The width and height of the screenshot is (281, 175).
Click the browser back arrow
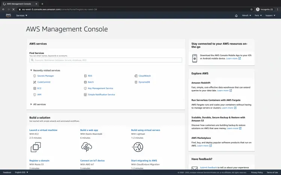coord(3,9)
